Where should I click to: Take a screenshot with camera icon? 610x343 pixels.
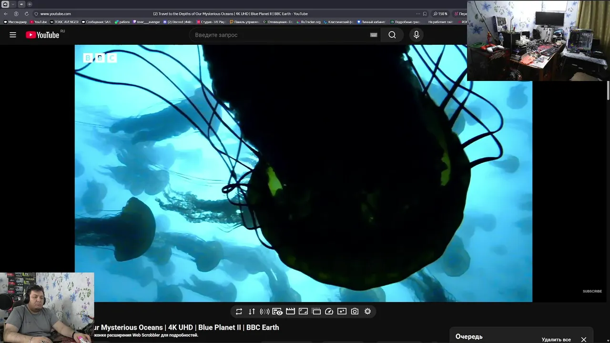click(x=355, y=312)
